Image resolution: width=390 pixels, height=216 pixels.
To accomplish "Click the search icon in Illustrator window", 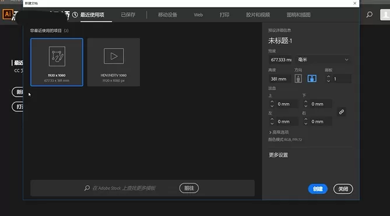I will [370, 15].
